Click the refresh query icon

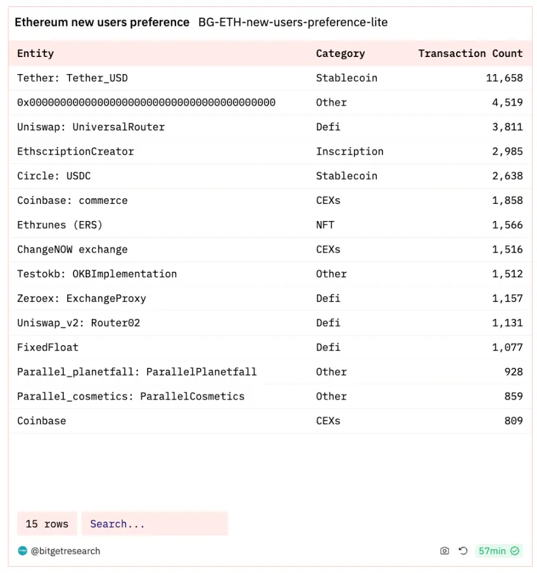[x=463, y=551]
